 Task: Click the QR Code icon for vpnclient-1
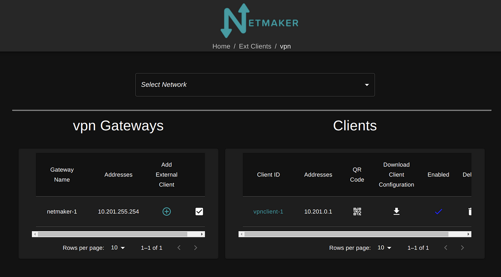click(x=357, y=212)
